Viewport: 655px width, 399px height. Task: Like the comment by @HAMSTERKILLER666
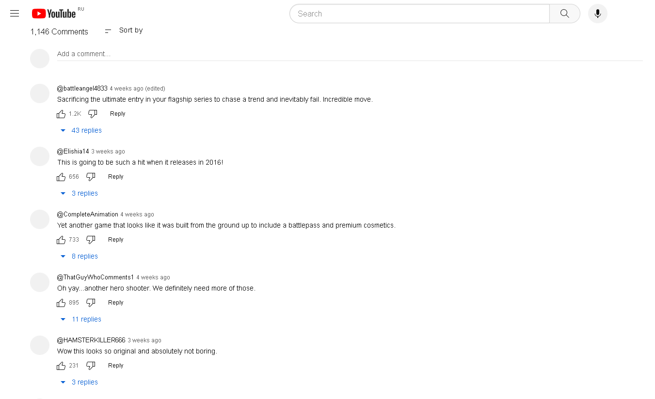tap(61, 366)
